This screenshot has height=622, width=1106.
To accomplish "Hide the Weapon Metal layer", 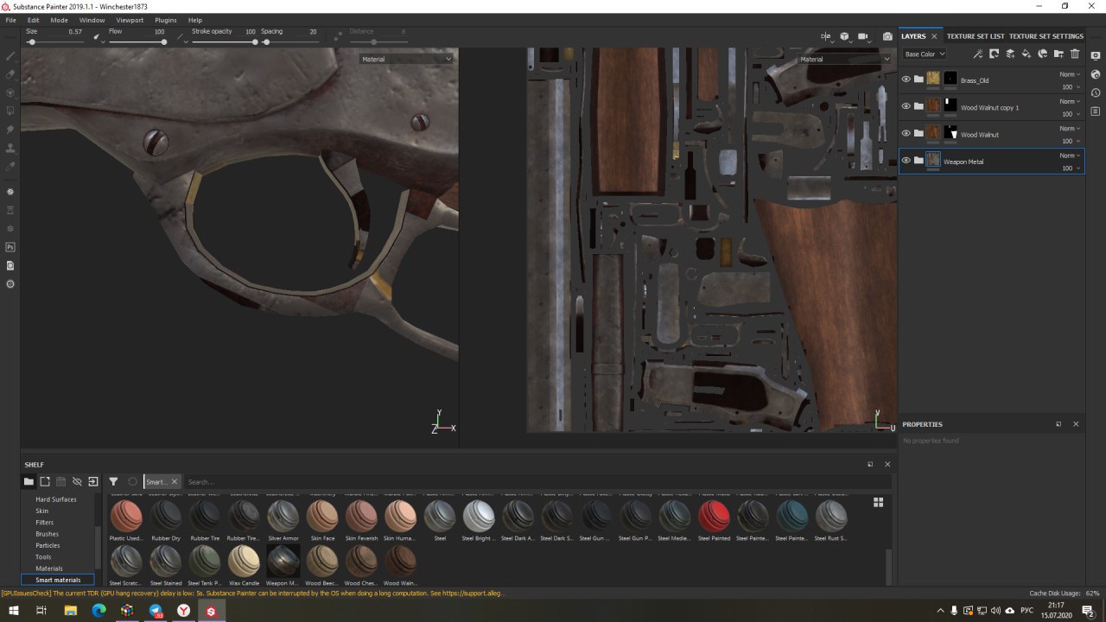I will tap(906, 161).
